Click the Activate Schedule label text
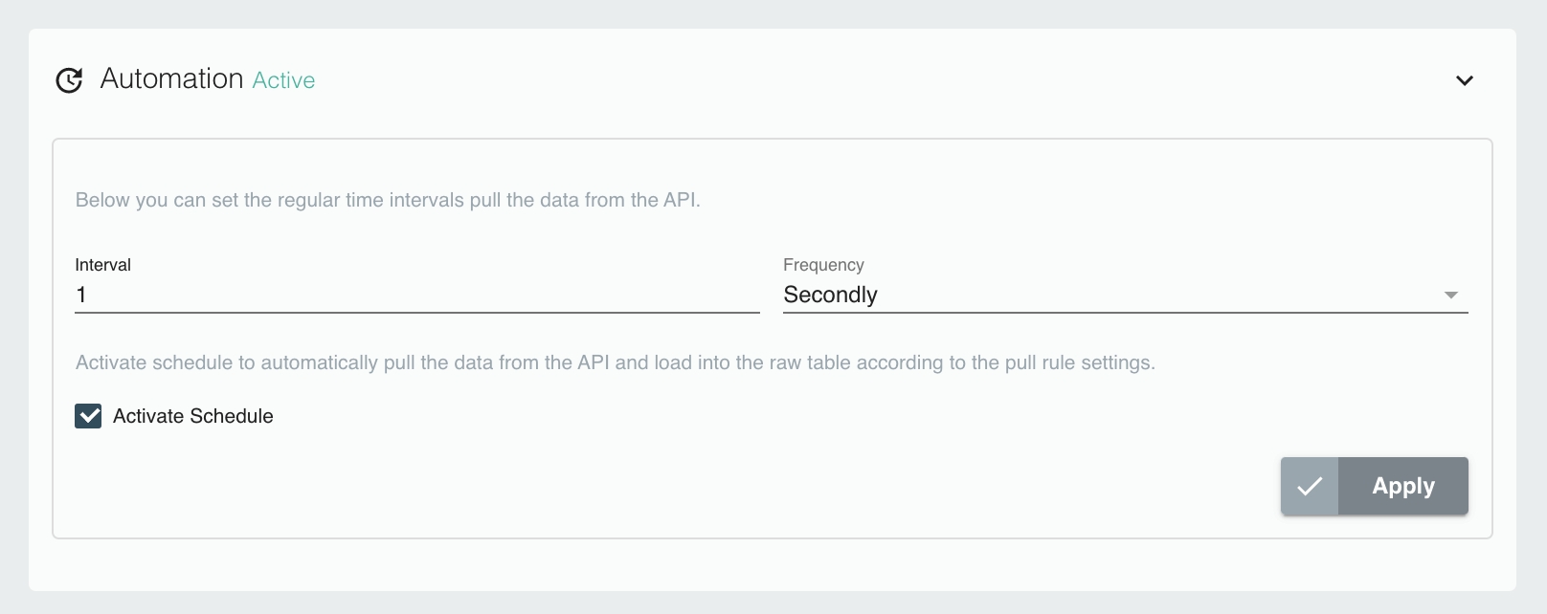1547x614 pixels. click(192, 416)
